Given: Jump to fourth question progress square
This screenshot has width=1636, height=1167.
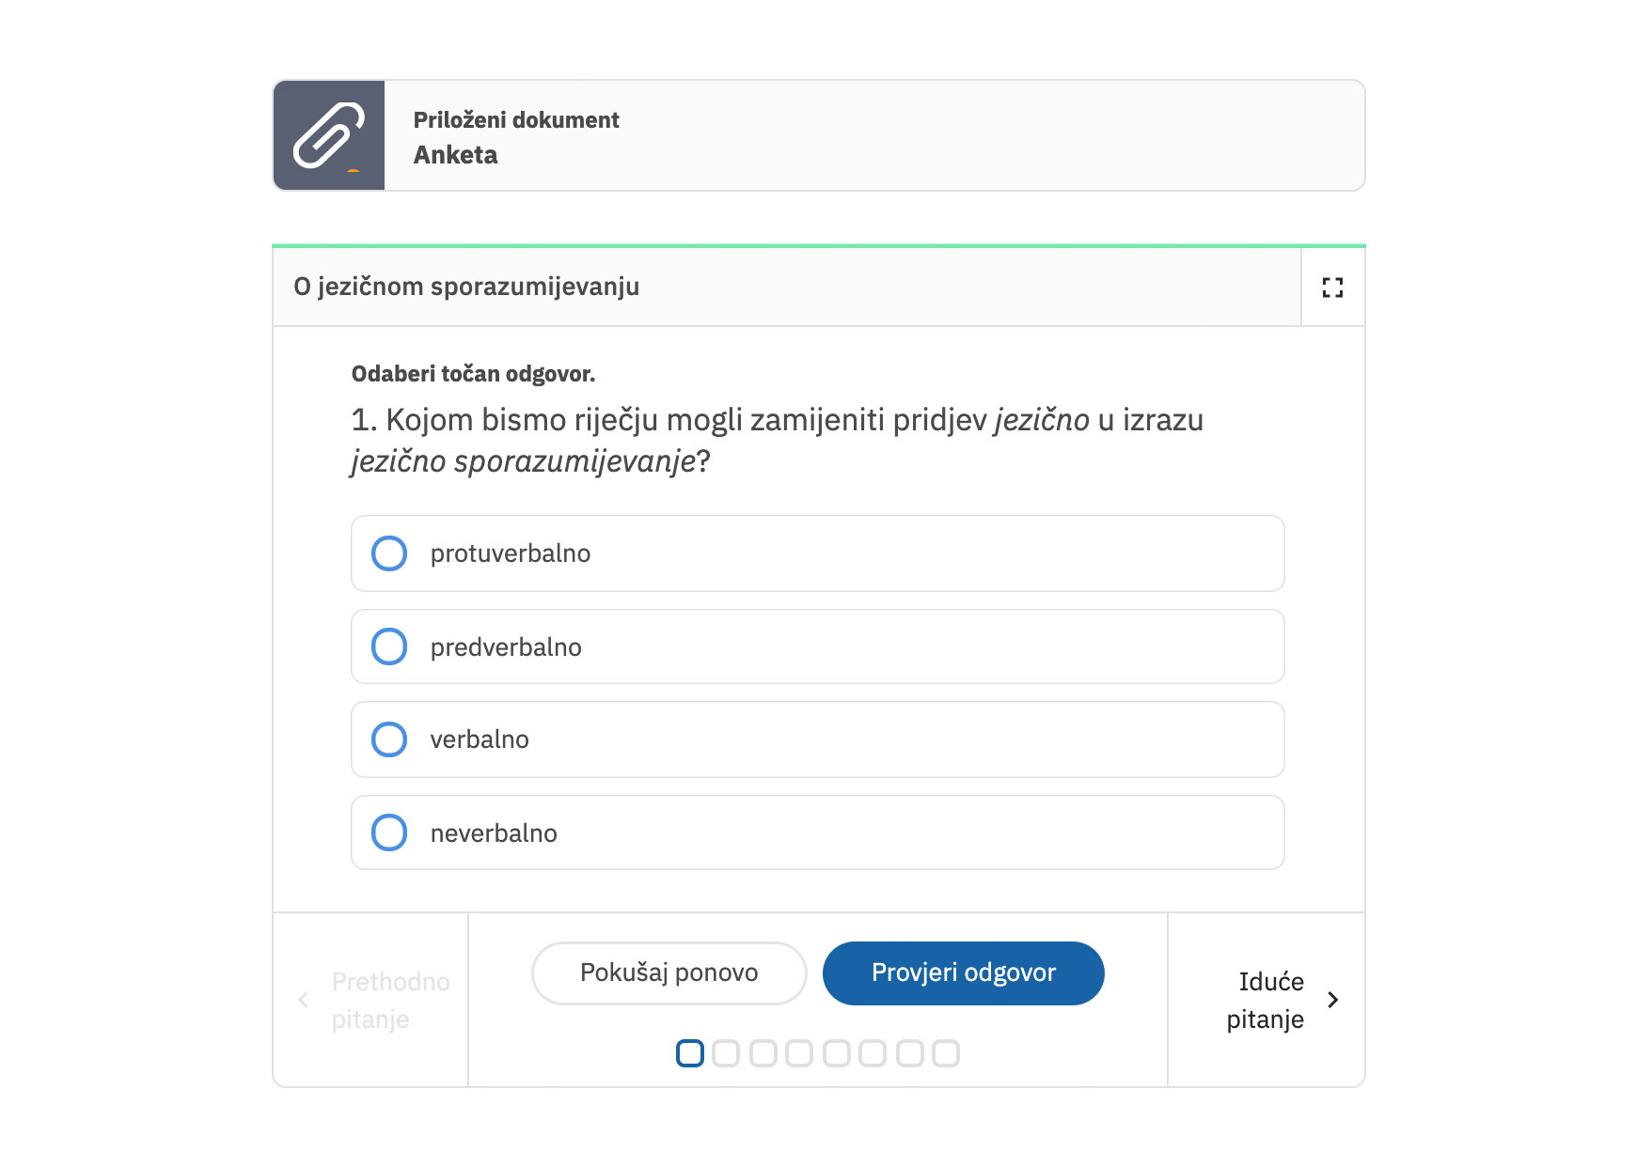Looking at the screenshot, I should [799, 1053].
